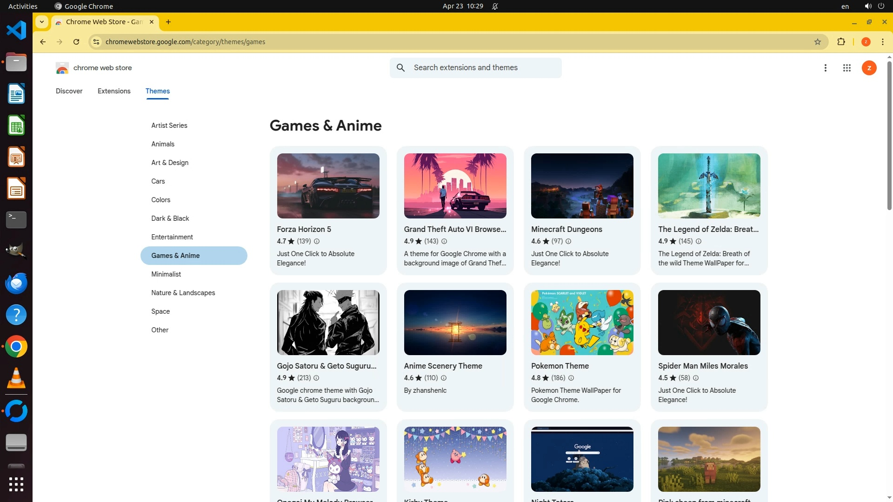Open a new browser tab with plus icon
893x502 pixels.
[x=168, y=22]
